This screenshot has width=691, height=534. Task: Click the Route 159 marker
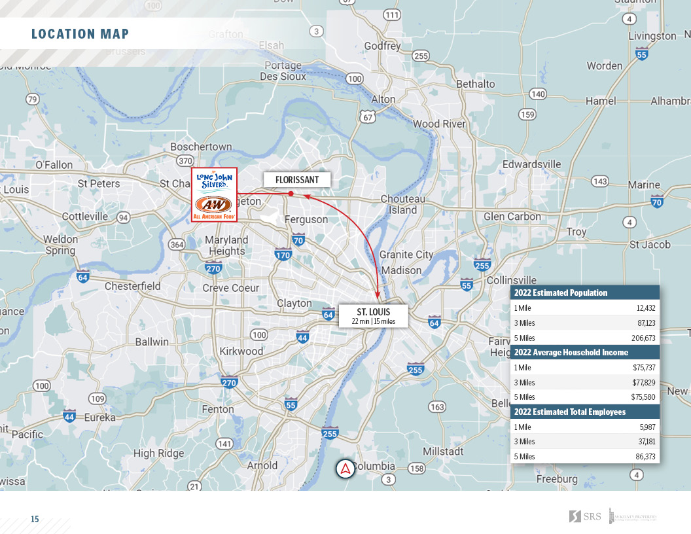(527, 114)
